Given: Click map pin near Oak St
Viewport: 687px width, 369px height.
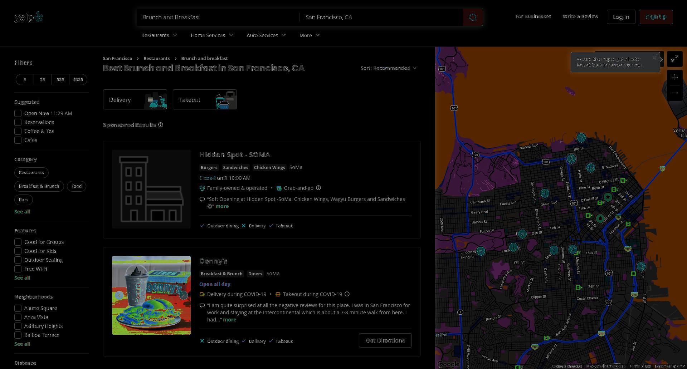Looking at the screenshot, I should pos(522,234).
